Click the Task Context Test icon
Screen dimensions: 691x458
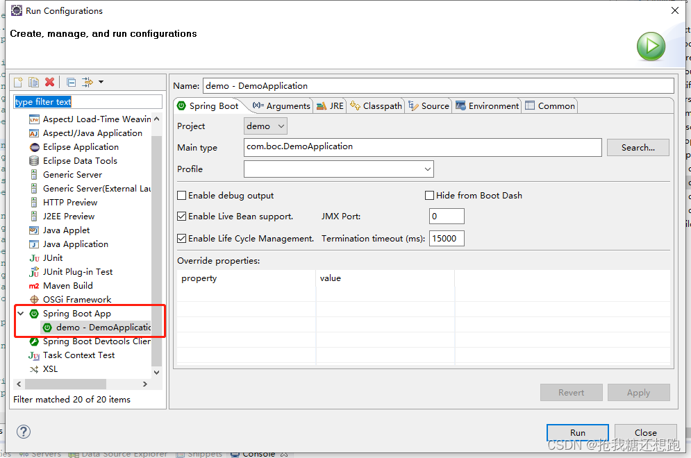(34, 355)
